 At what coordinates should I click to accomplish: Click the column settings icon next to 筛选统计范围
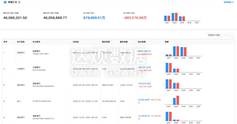click(x=226, y=35)
